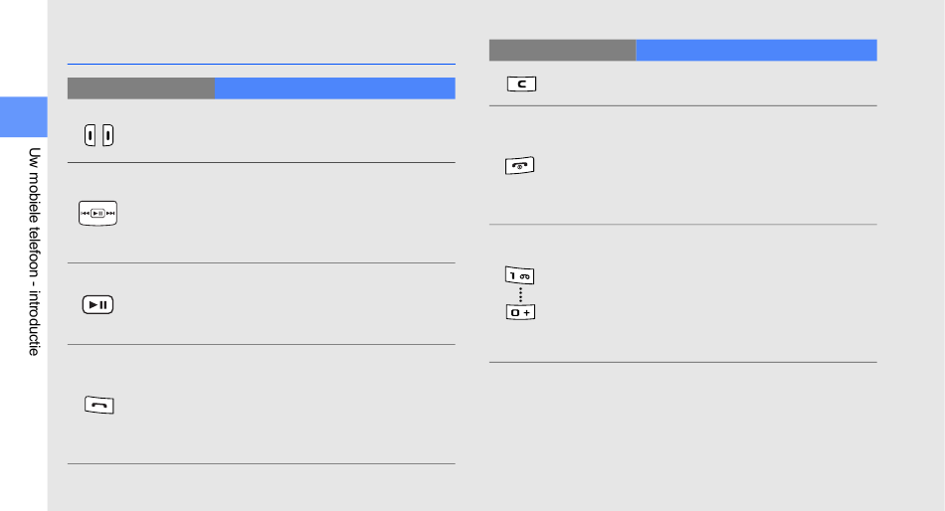Click the dial (call) key icon
Image resolution: width=945 pixels, height=511 pixels.
[99, 405]
